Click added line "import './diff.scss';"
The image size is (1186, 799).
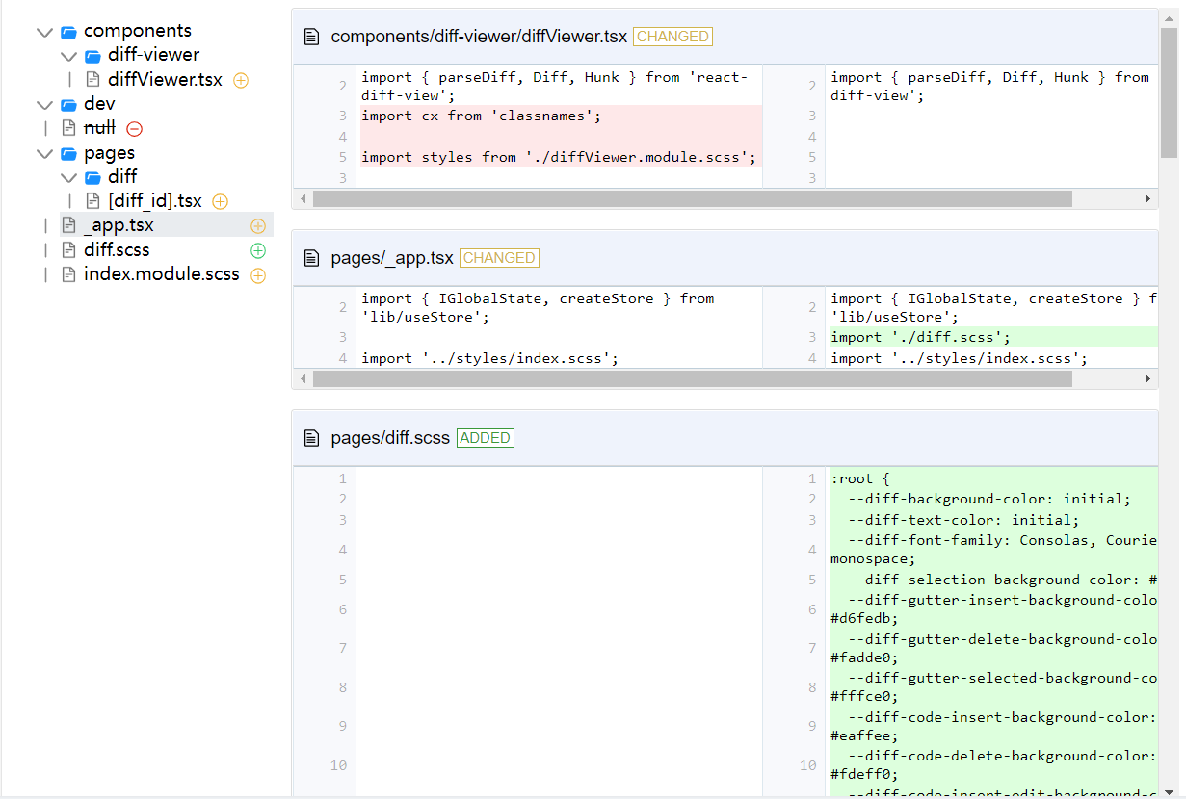tap(920, 337)
